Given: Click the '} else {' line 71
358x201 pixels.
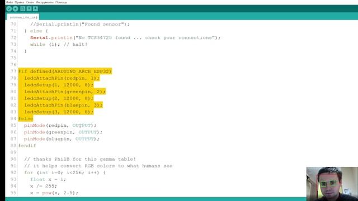Looking at the screenshot, I should (36, 31).
